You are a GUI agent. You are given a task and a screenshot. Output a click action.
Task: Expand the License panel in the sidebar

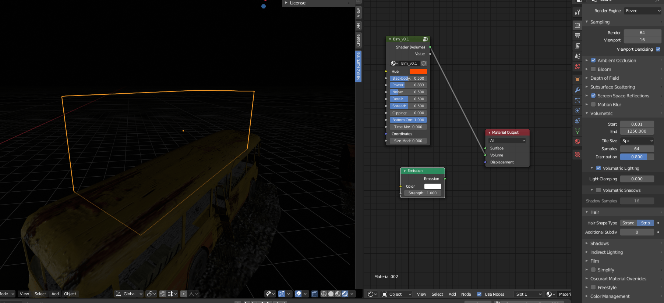[297, 3]
